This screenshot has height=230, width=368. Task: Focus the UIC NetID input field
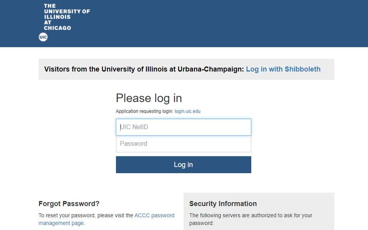coord(184,127)
